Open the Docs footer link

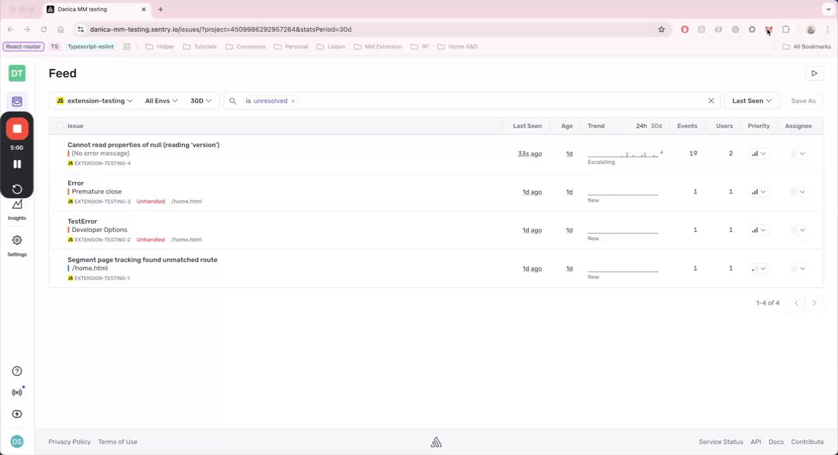pyautogui.click(x=776, y=442)
